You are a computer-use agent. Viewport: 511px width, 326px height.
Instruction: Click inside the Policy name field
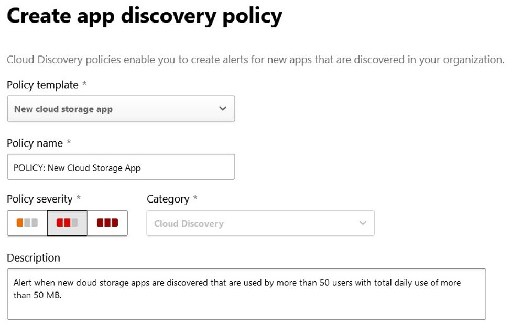click(x=121, y=166)
